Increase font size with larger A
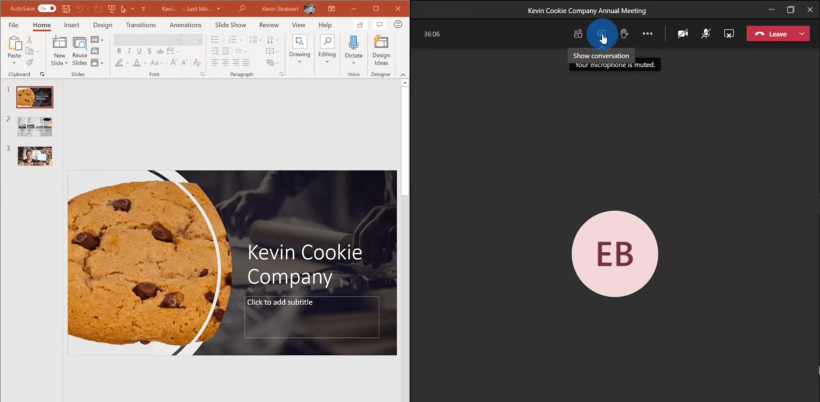 tap(174, 62)
